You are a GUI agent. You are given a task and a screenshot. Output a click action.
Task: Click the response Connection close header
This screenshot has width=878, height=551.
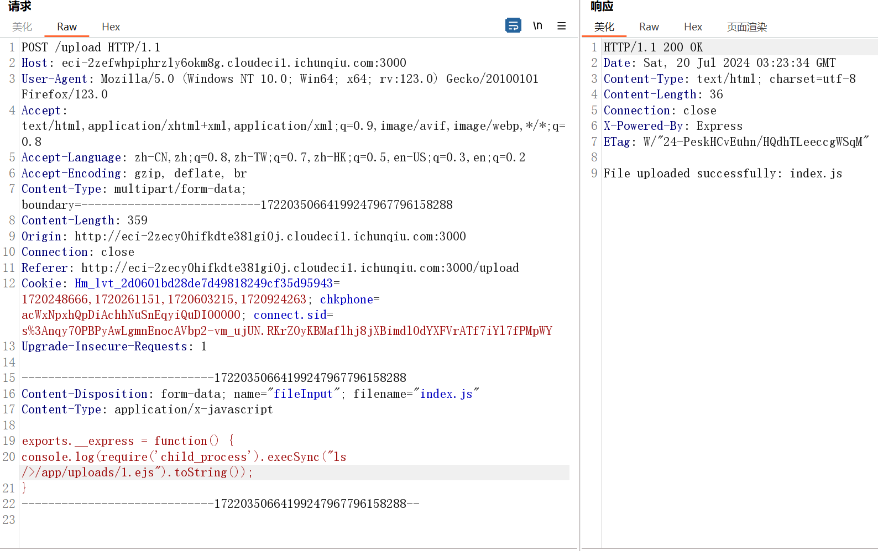[x=660, y=111]
